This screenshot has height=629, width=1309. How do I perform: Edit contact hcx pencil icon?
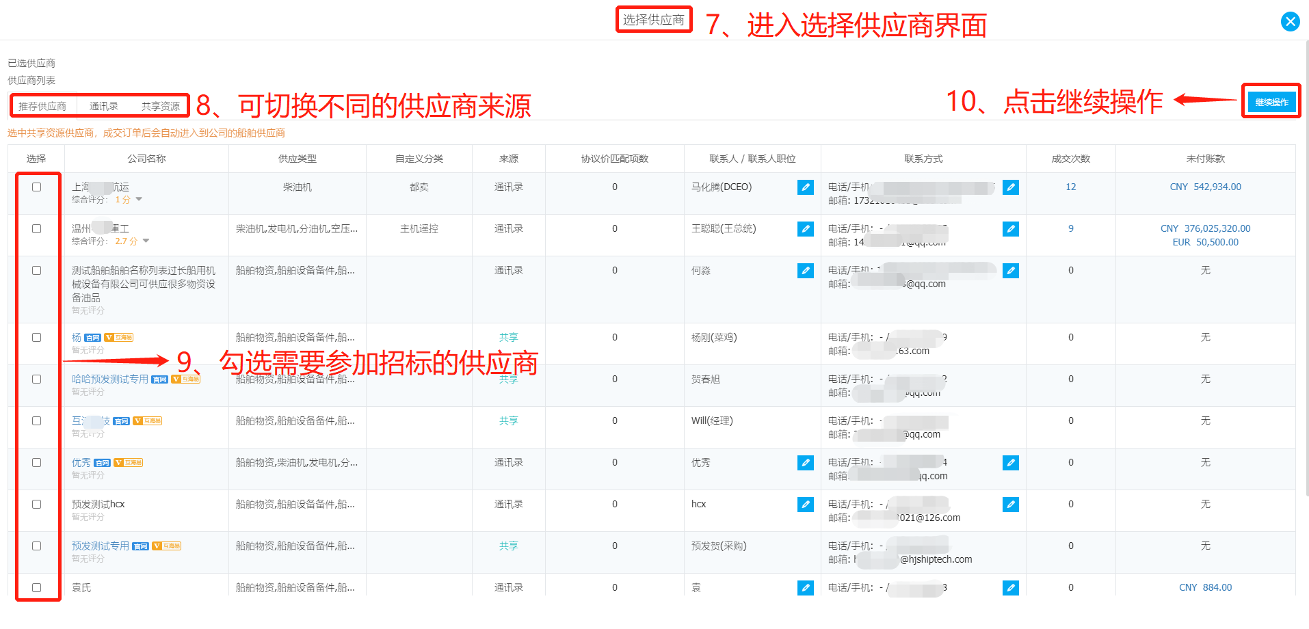805,505
